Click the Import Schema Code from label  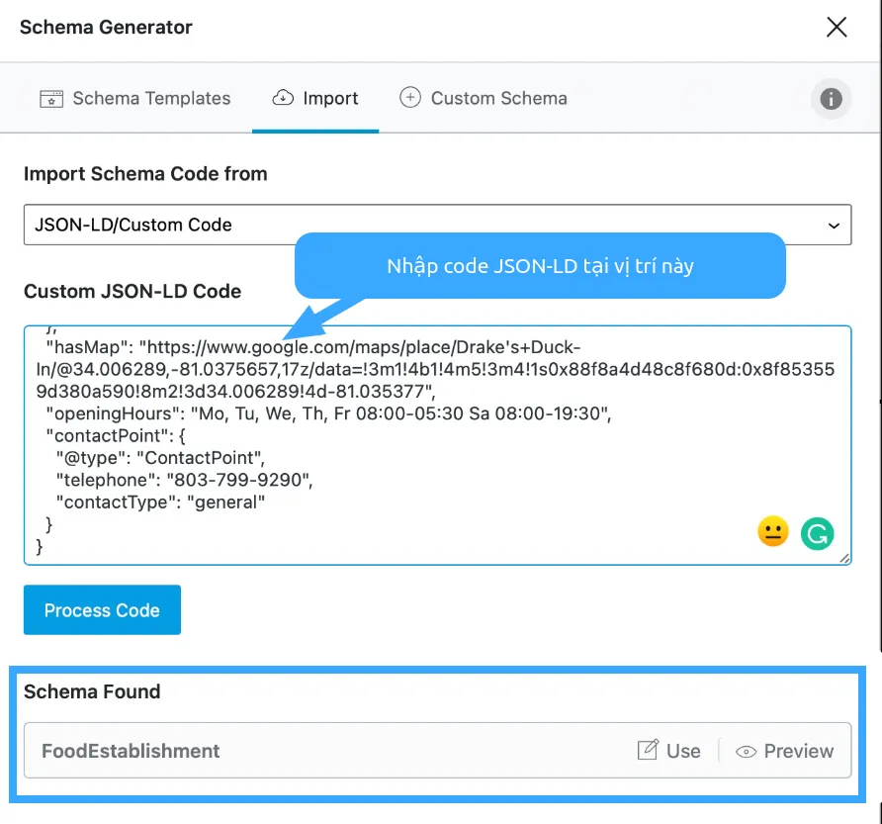click(x=145, y=174)
